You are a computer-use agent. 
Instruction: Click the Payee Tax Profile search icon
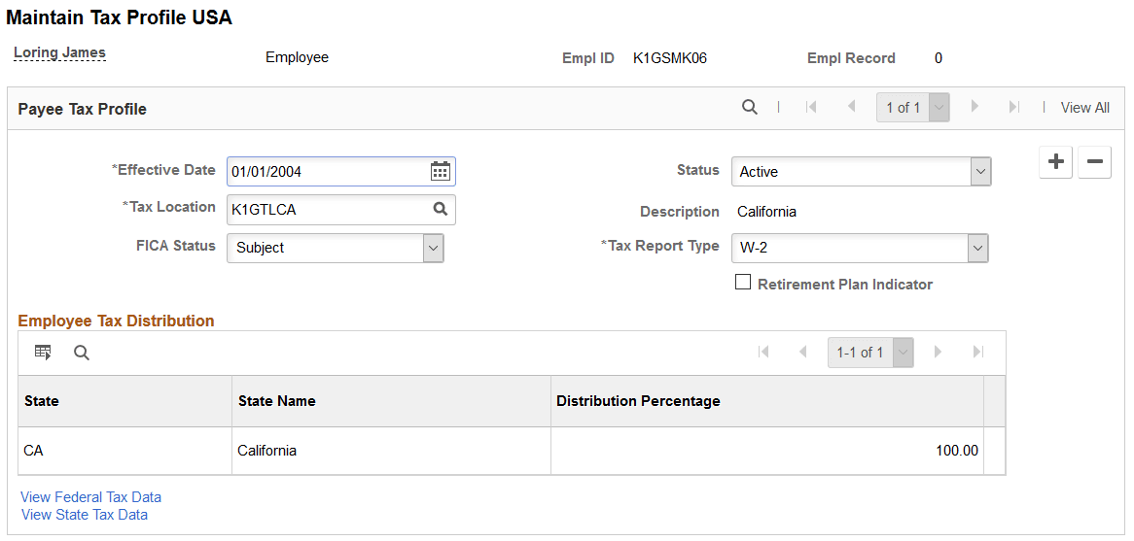click(749, 108)
